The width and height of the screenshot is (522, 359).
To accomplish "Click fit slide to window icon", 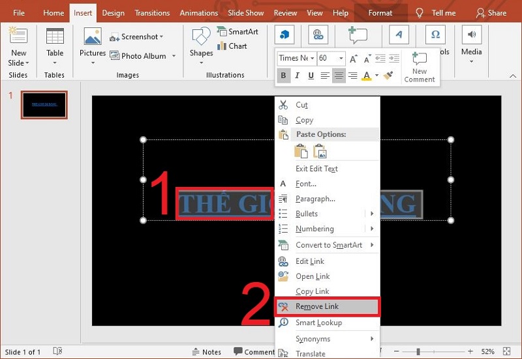I will 506,351.
